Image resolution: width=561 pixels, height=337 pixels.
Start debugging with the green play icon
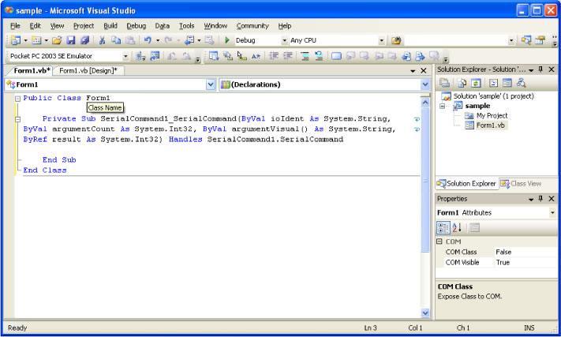[226, 40]
